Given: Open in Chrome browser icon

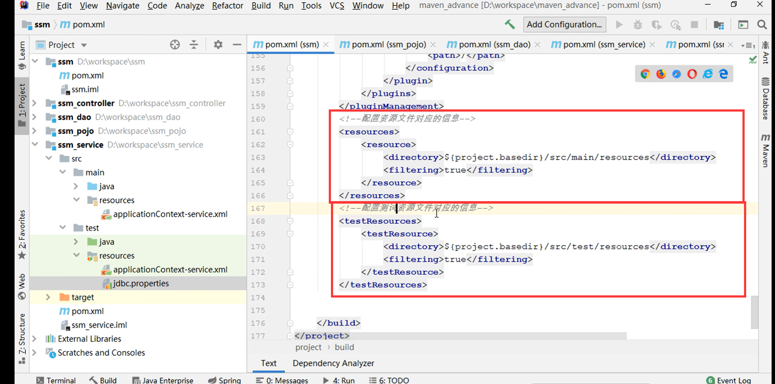Looking at the screenshot, I should (645, 74).
